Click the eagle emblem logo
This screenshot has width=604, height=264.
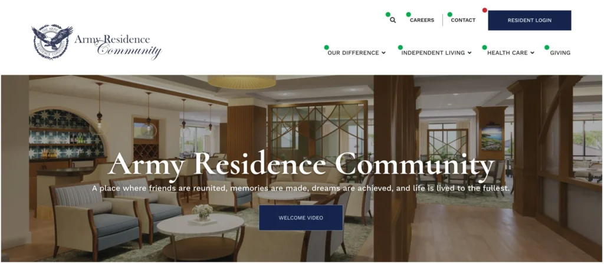tap(52, 42)
